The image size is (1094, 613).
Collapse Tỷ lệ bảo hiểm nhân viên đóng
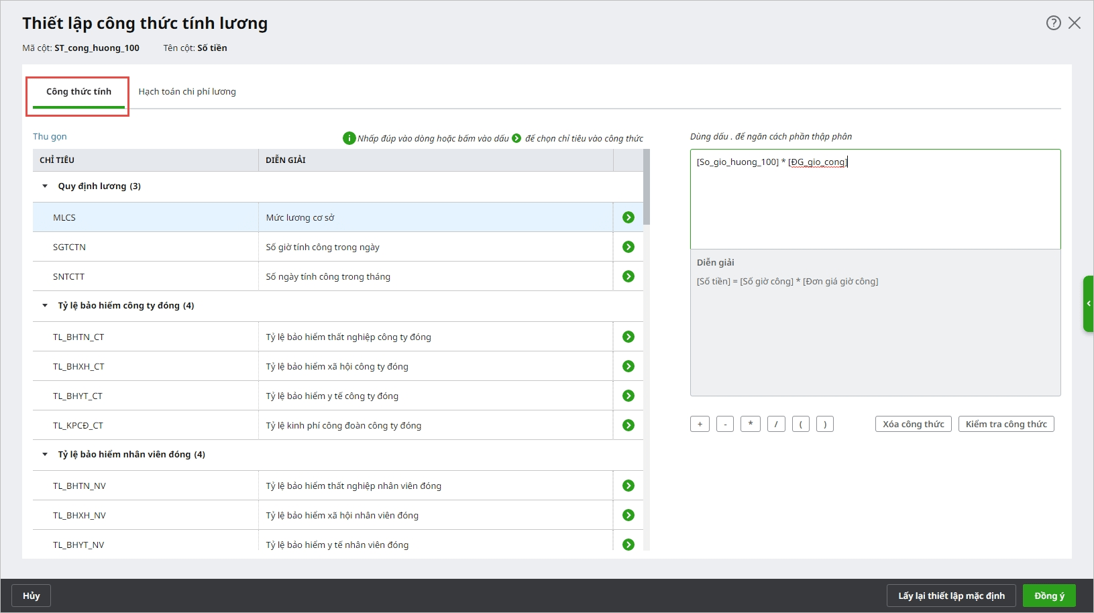coord(45,455)
